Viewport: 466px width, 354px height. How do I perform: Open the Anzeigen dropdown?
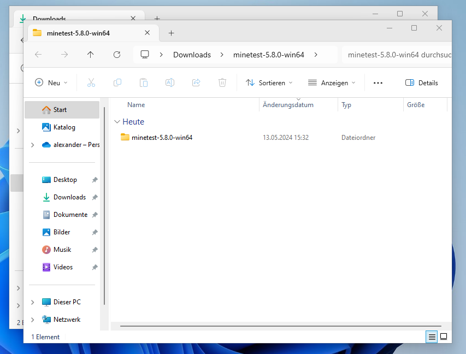point(332,82)
